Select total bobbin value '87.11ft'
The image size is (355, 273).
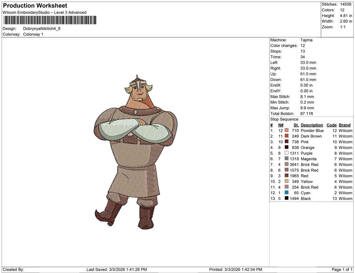[307, 114]
